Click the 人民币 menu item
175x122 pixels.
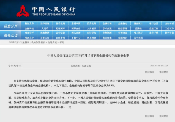45,28
